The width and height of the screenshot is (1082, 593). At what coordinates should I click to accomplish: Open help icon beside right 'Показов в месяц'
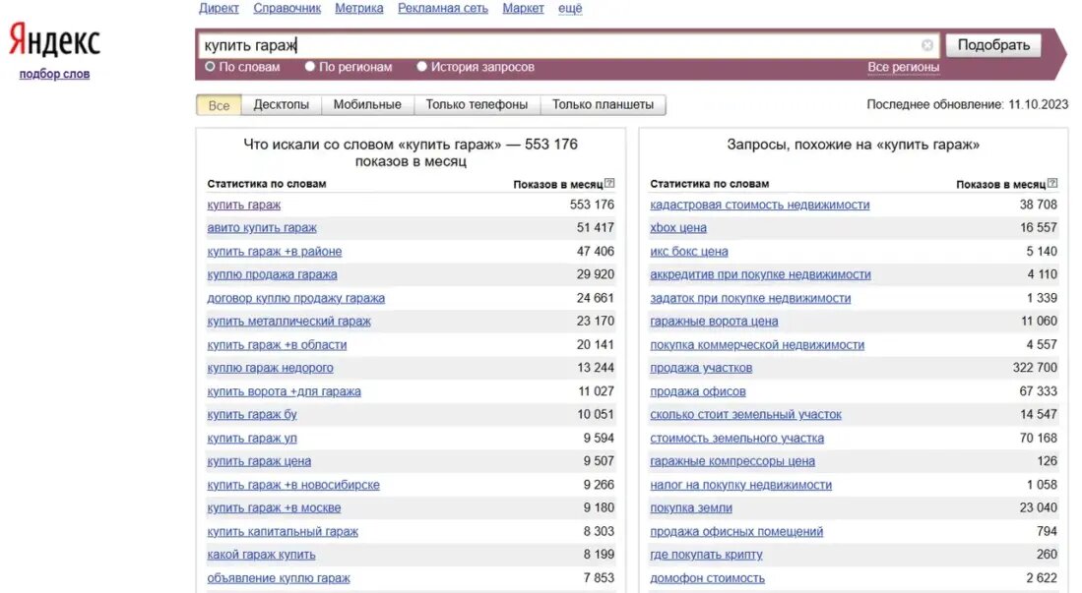click(x=1052, y=184)
